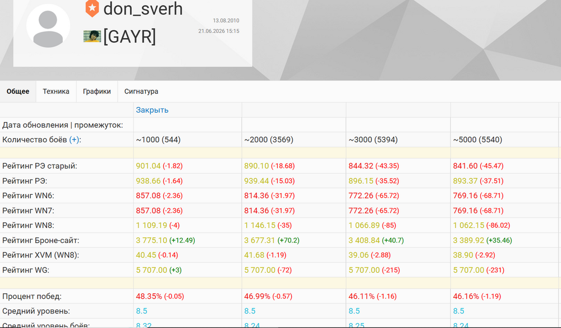Click the ~5000 (5540) battles column header

point(477,139)
